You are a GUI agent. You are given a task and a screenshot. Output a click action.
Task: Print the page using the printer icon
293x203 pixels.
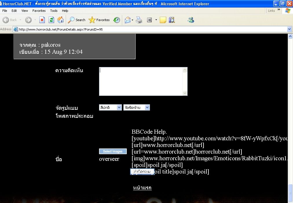point(139,20)
